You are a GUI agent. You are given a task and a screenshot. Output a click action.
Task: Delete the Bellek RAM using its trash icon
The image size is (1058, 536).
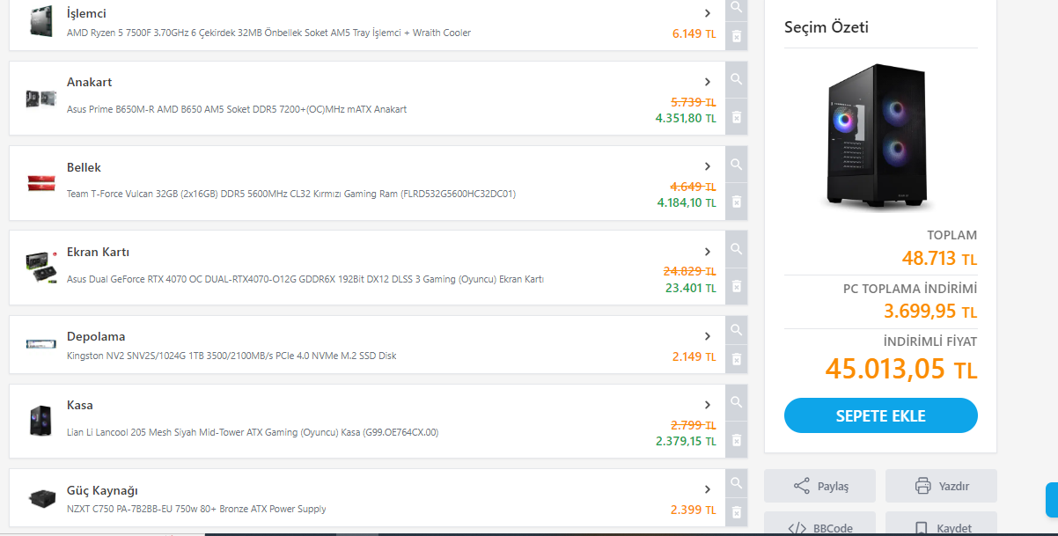click(737, 202)
